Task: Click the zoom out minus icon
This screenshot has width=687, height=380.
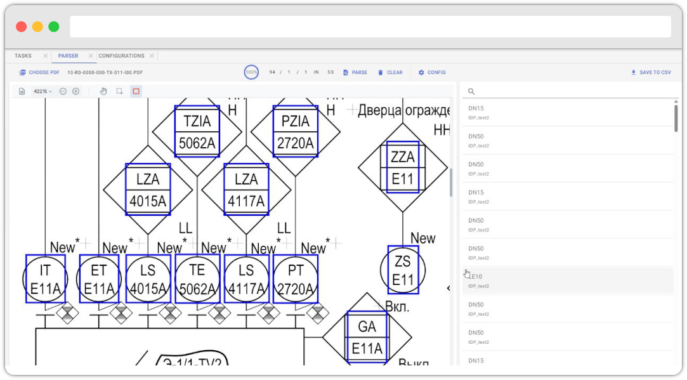Action: tap(63, 91)
